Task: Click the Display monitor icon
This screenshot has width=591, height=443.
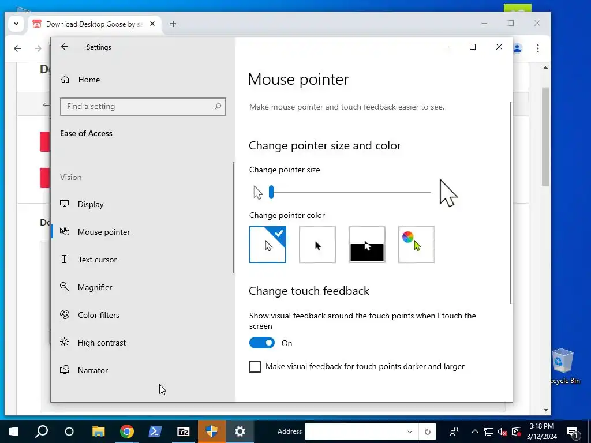Action: pyautogui.click(x=65, y=204)
